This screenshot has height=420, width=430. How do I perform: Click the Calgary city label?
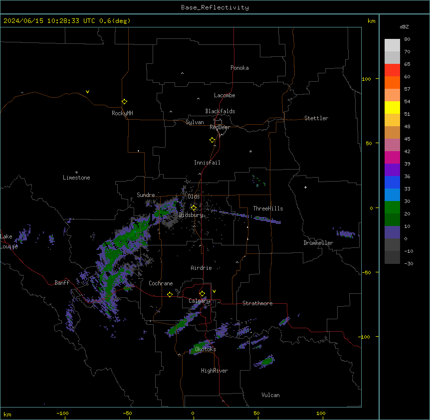pyautogui.click(x=200, y=301)
